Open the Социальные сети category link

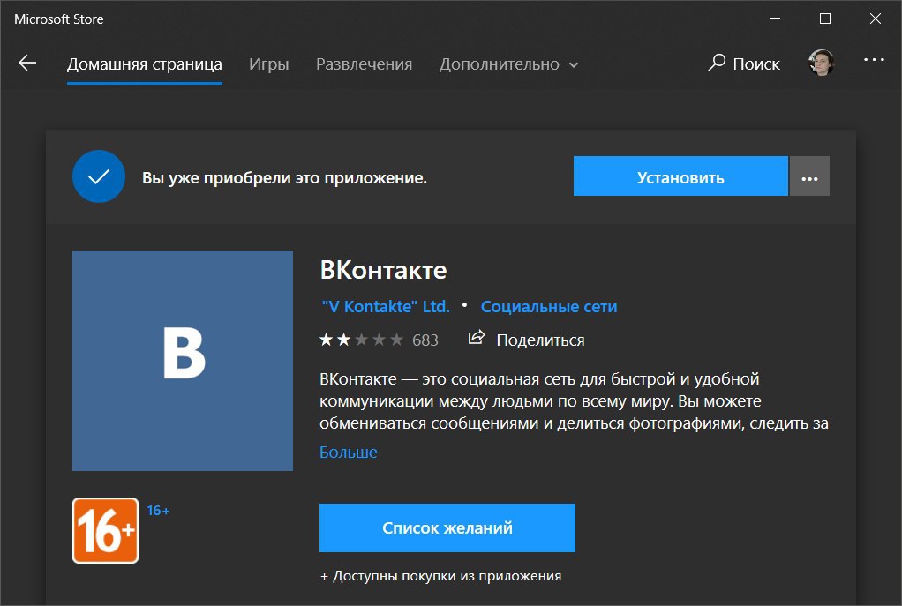tap(549, 306)
